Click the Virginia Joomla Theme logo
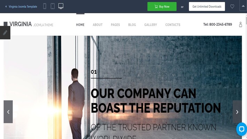 click(29, 24)
